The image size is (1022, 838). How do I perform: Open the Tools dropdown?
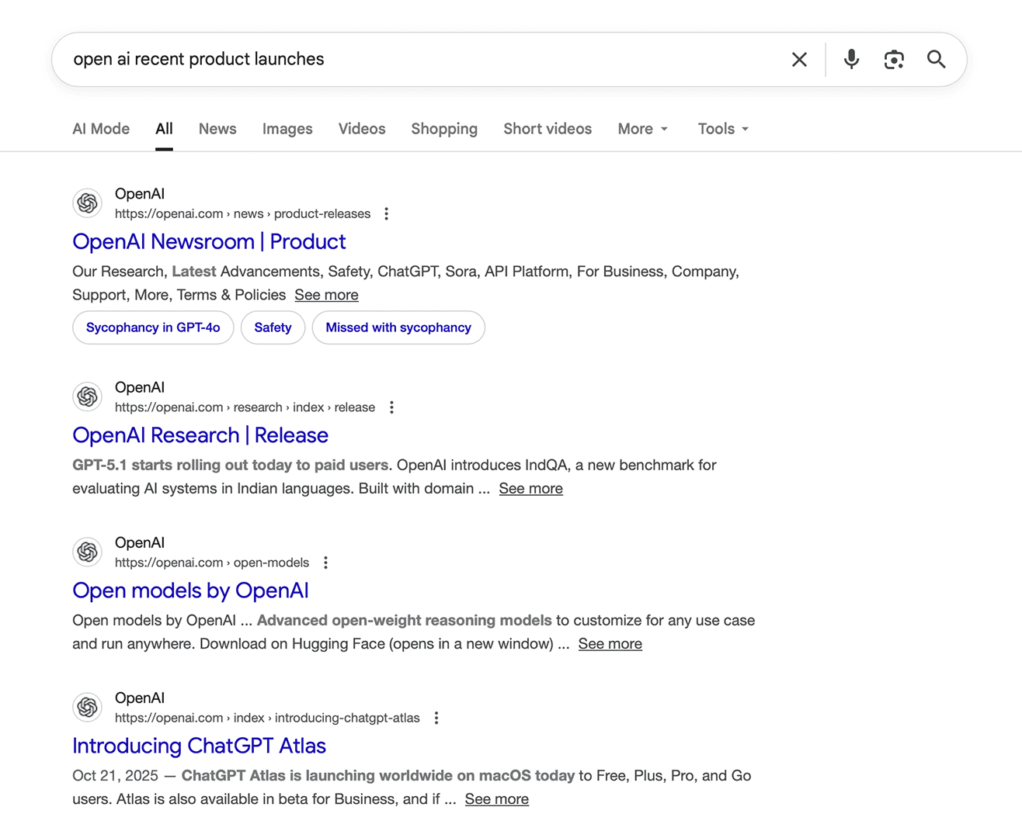[x=723, y=129]
